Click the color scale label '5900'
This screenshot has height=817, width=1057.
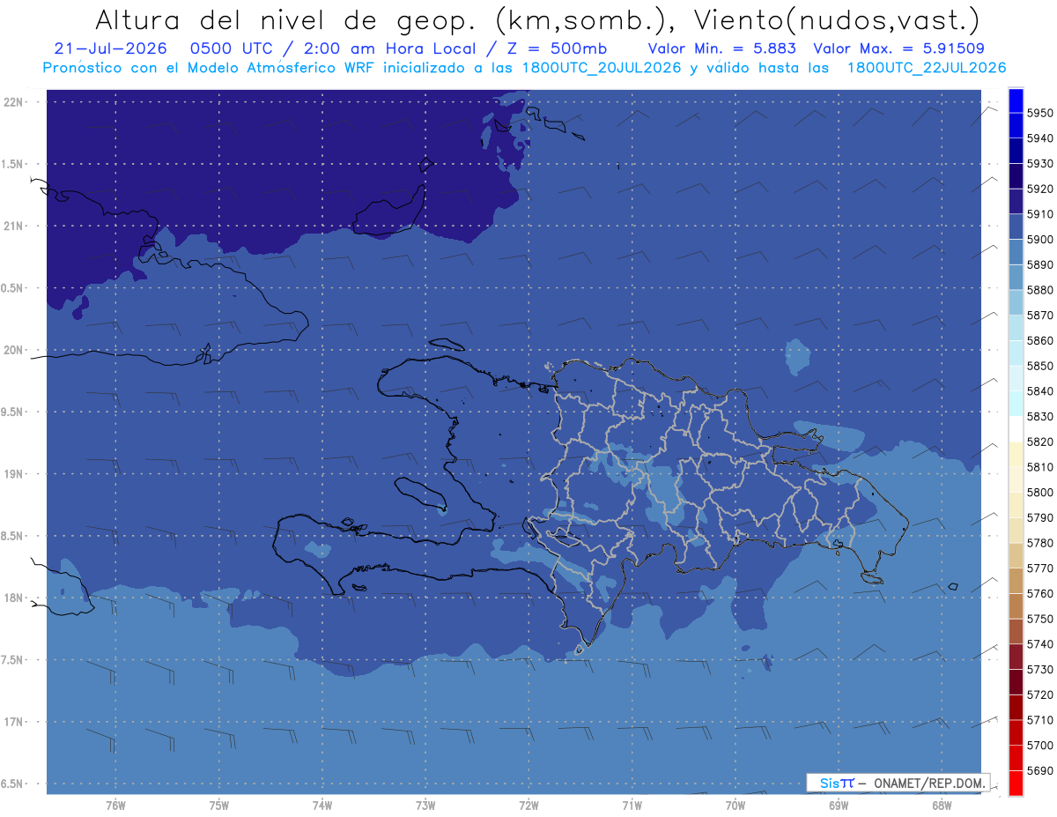click(1040, 239)
